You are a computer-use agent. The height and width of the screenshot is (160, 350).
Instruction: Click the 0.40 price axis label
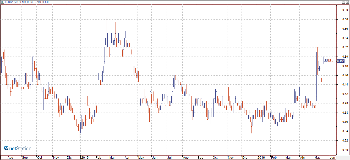click(345, 103)
